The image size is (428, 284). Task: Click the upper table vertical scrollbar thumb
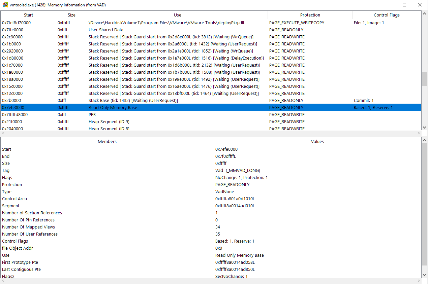tap(424, 79)
